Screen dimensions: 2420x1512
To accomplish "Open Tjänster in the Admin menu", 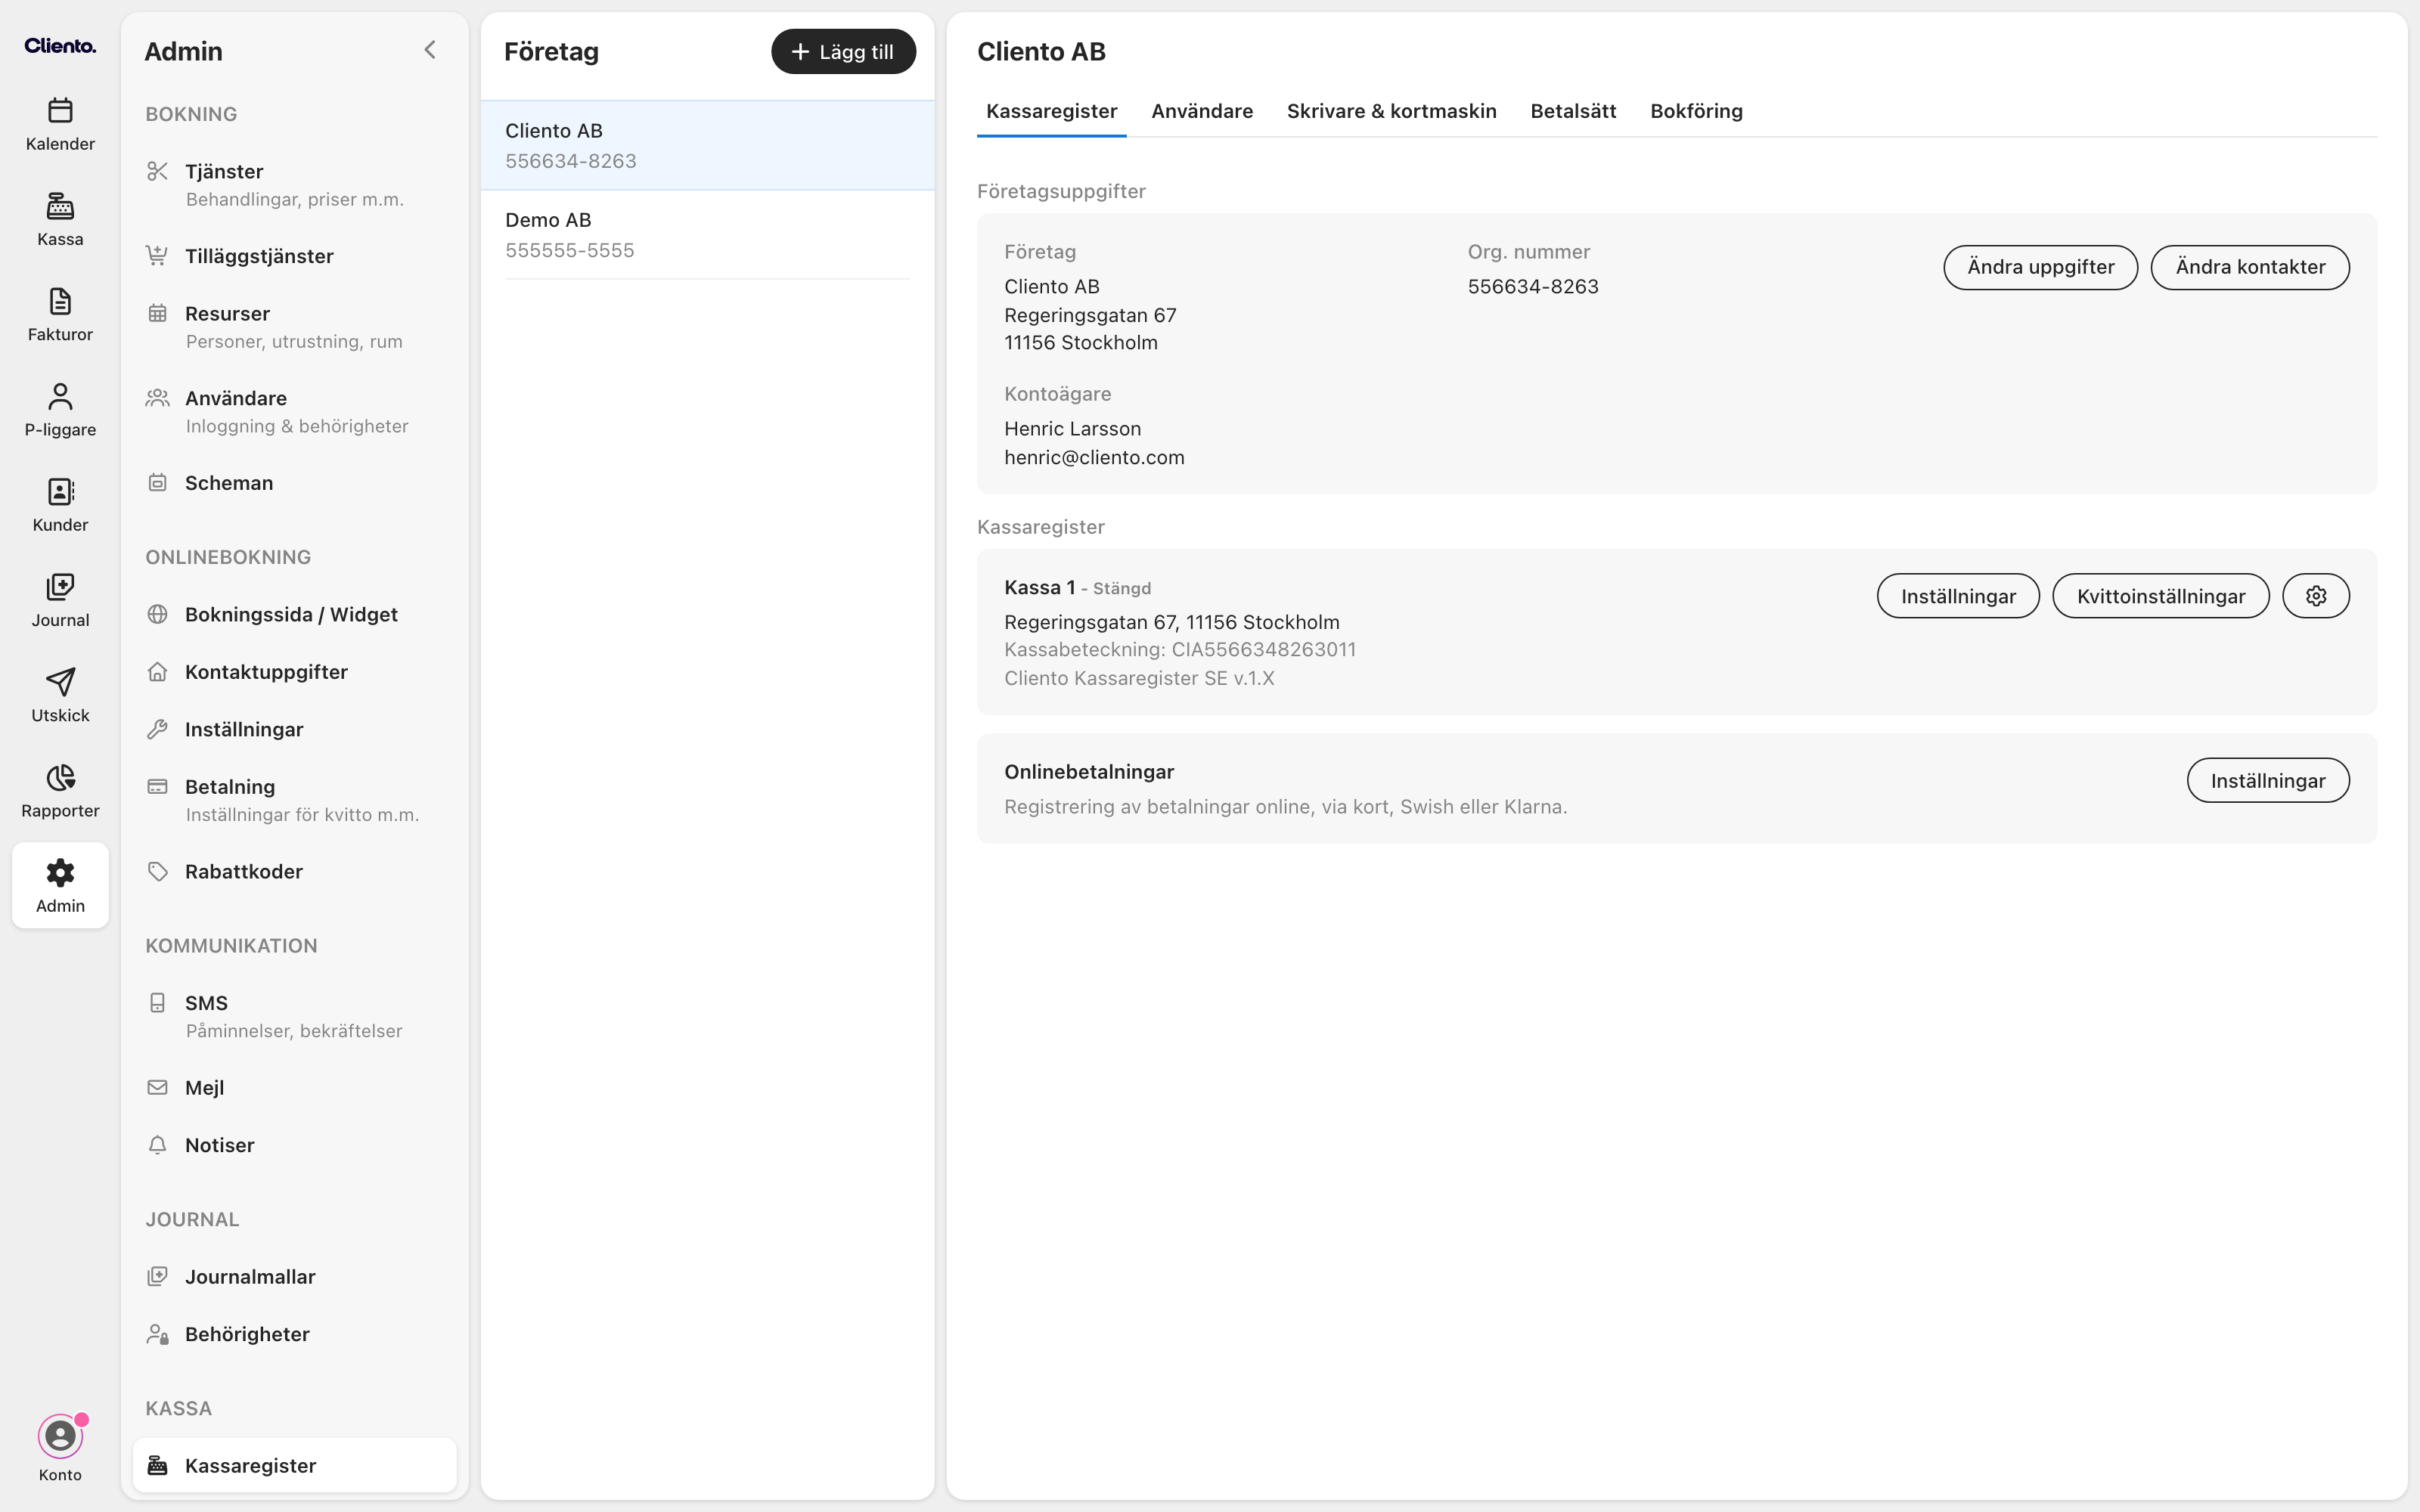I will click(x=295, y=185).
